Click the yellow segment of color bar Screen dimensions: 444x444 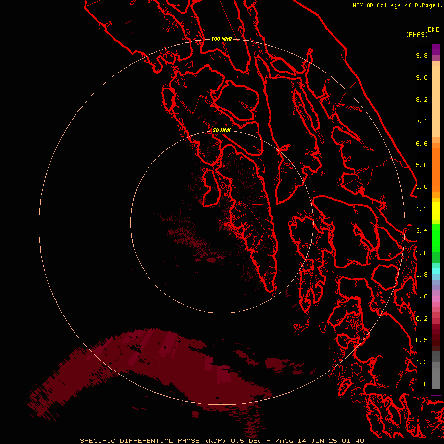(x=436, y=211)
